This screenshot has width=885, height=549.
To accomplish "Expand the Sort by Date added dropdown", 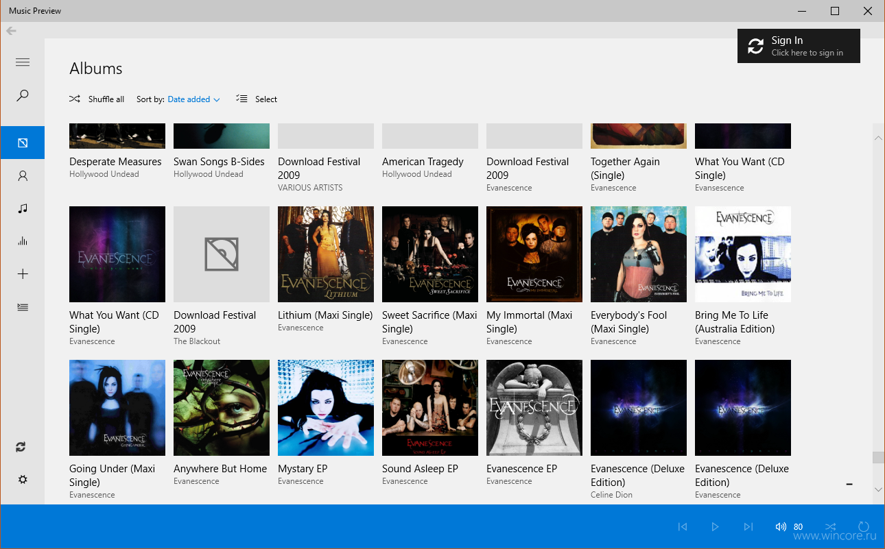I will click(194, 99).
